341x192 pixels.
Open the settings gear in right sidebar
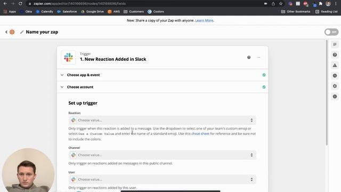pyautogui.click(x=335, y=86)
